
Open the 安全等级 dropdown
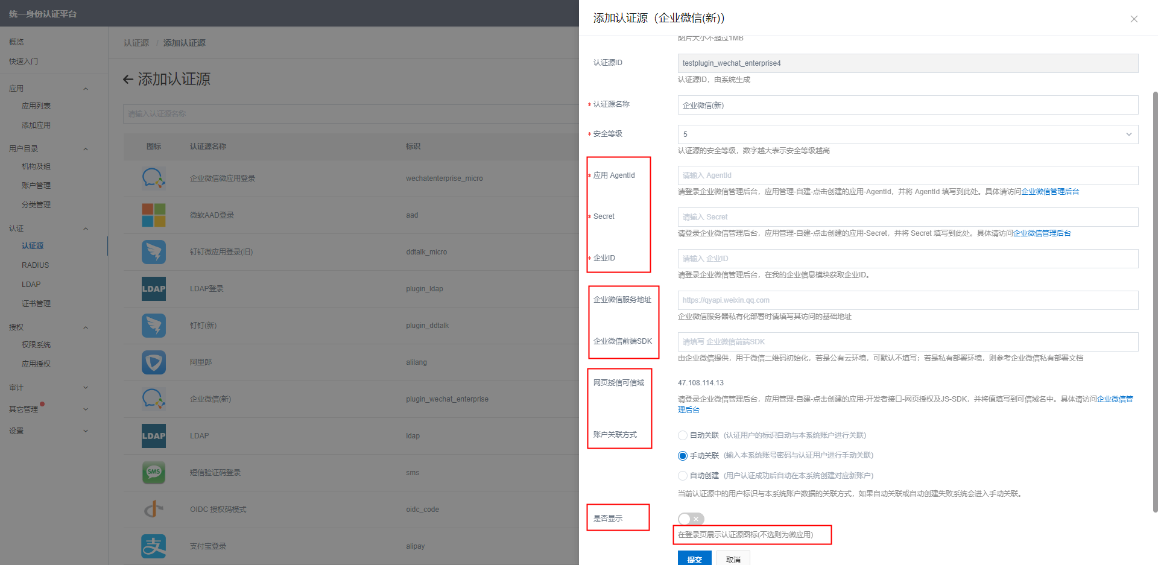(x=907, y=134)
